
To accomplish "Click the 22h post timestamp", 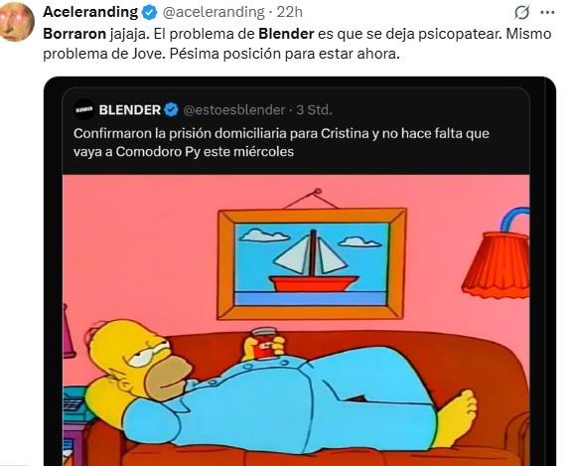I will tap(290, 12).
